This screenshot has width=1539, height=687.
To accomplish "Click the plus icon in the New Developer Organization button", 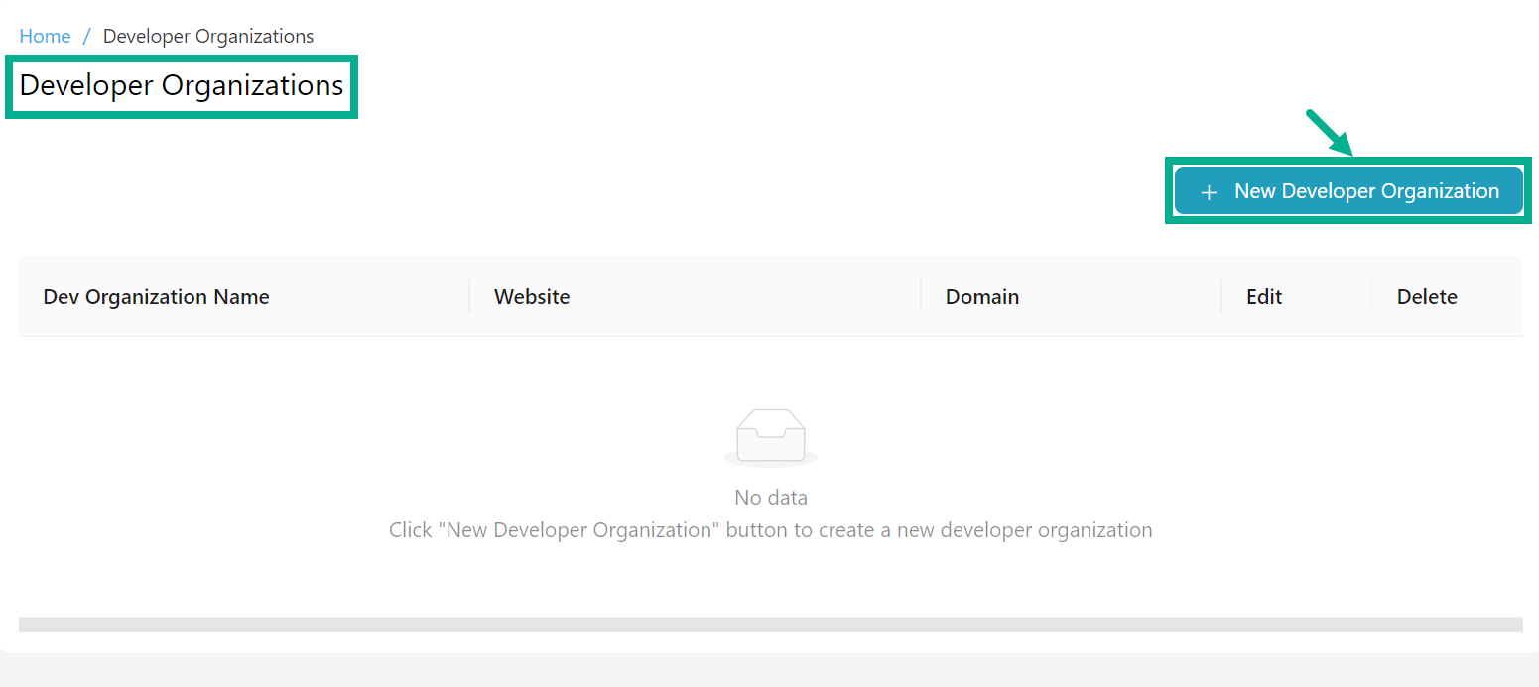I will pos(1209,192).
